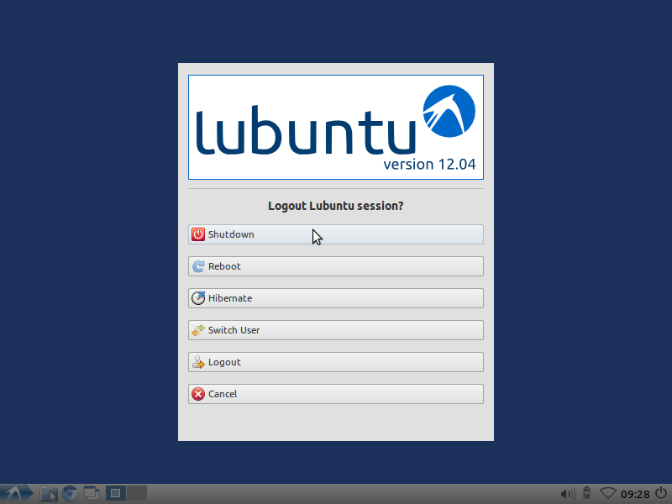Select the Hibernate option
672x504 pixels.
(x=335, y=298)
